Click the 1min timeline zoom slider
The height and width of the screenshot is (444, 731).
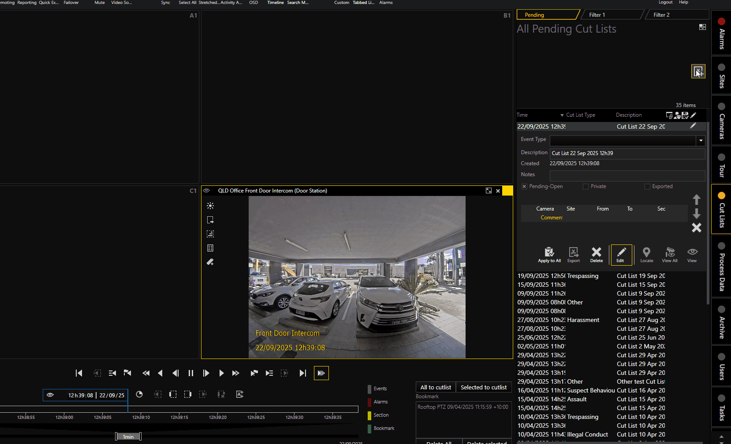click(128, 437)
